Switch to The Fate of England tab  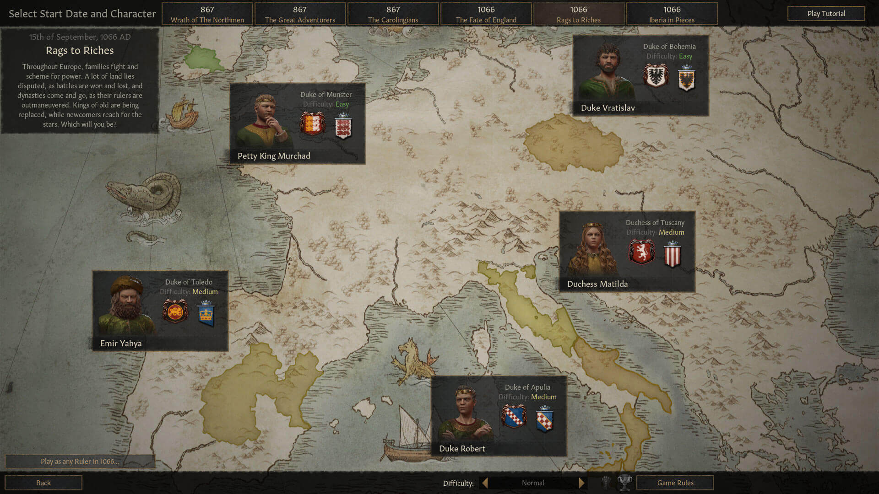tap(486, 14)
